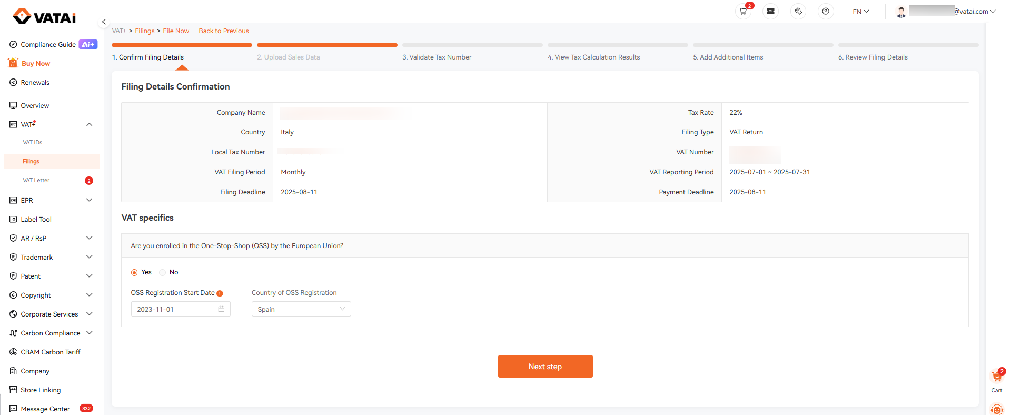
Task: Click the Next step button
Action: [545, 367]
